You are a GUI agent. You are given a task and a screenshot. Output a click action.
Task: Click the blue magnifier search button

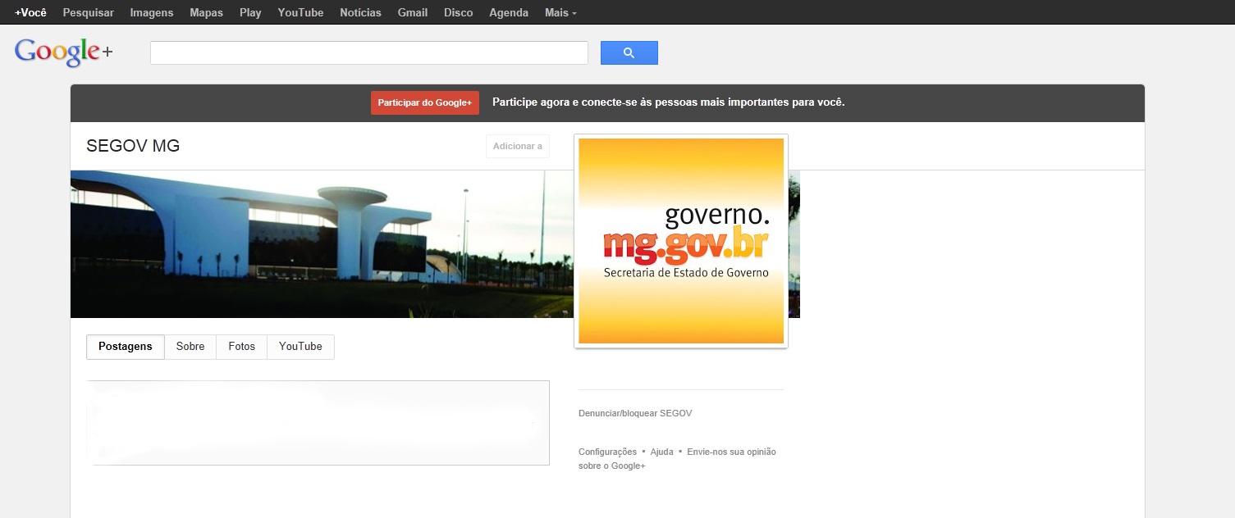pos(629,53)
